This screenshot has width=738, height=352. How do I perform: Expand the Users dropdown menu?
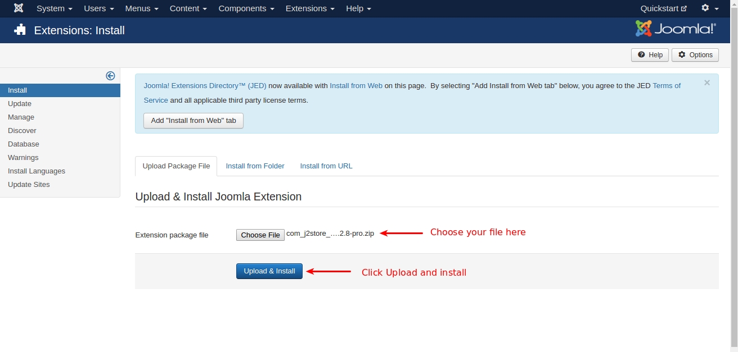coord(99,8)
